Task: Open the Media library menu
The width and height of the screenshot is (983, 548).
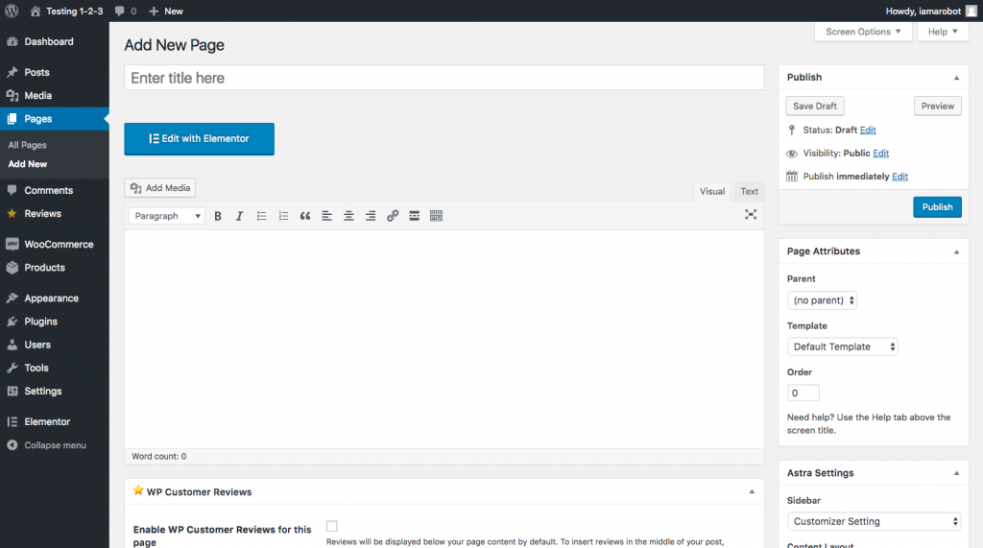Action: [55, 95]
